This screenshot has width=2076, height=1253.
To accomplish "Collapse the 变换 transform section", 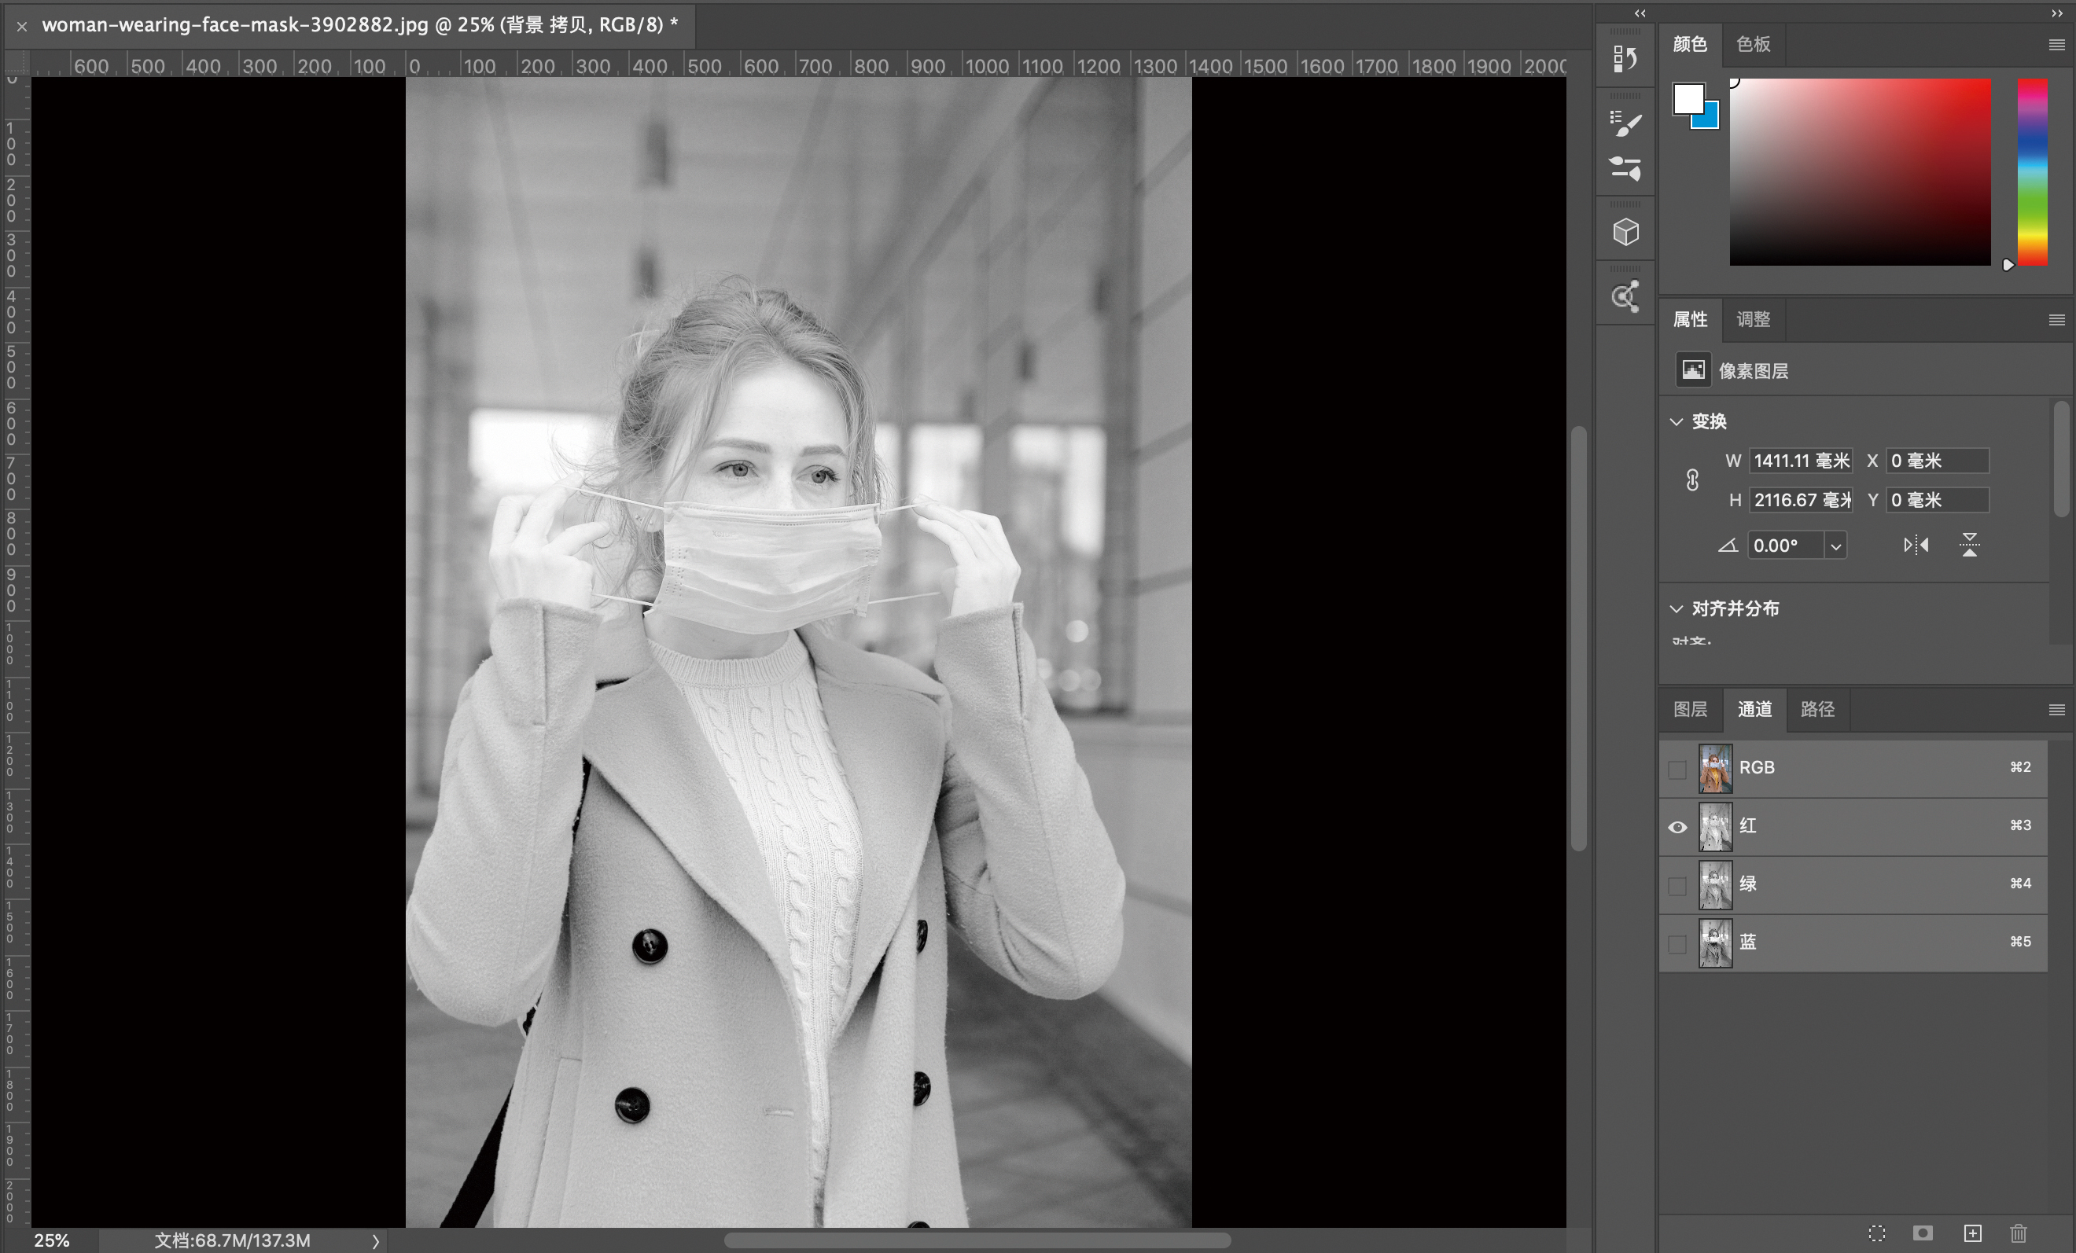I will [x=1677, y=421].
